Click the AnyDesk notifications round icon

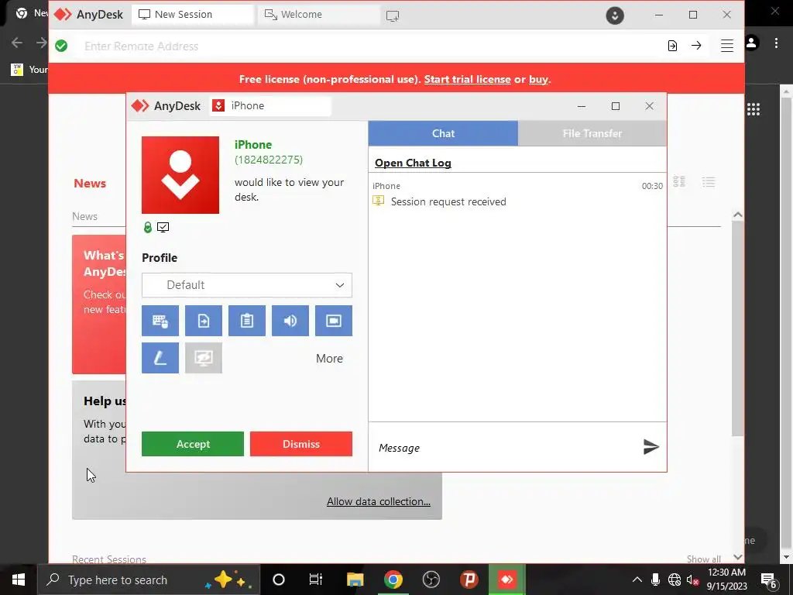click(615, 15)
